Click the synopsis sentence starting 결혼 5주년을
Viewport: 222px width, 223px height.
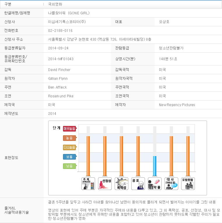click(132, 202)
